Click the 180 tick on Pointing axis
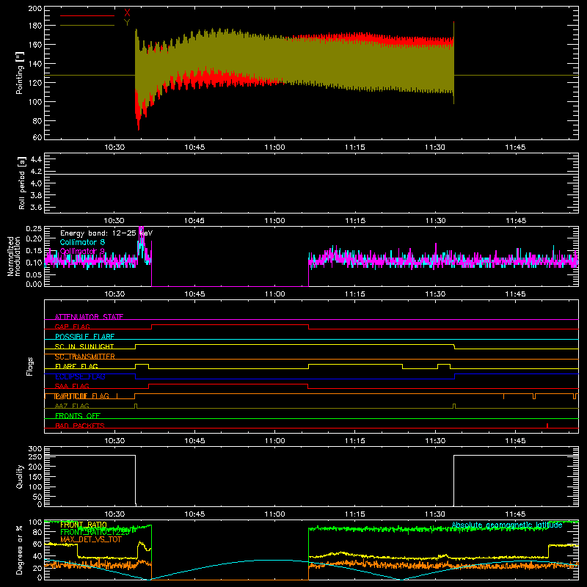This screenshot has height=587, width=587. coord(35,26)
